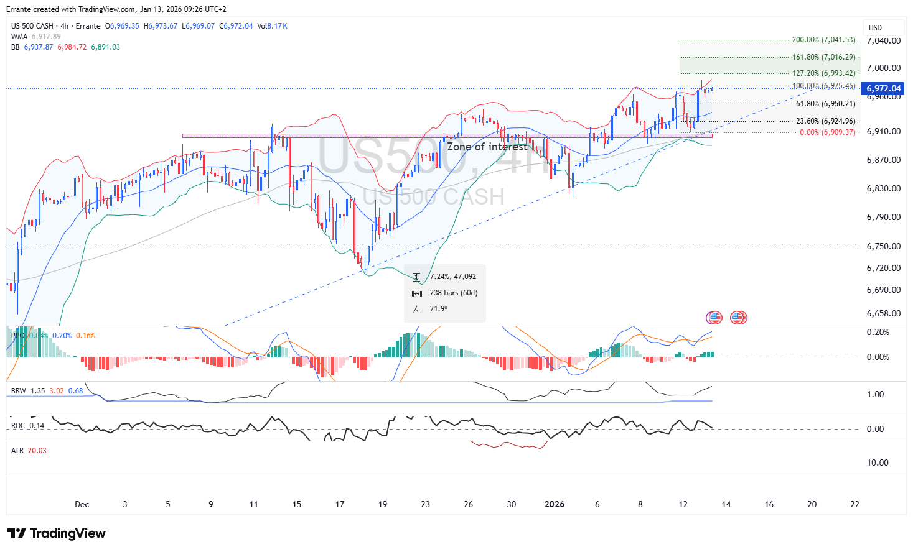Select the BBW indicator label
Viewport: 913px width, 552px height.
[x=19, y=391]
